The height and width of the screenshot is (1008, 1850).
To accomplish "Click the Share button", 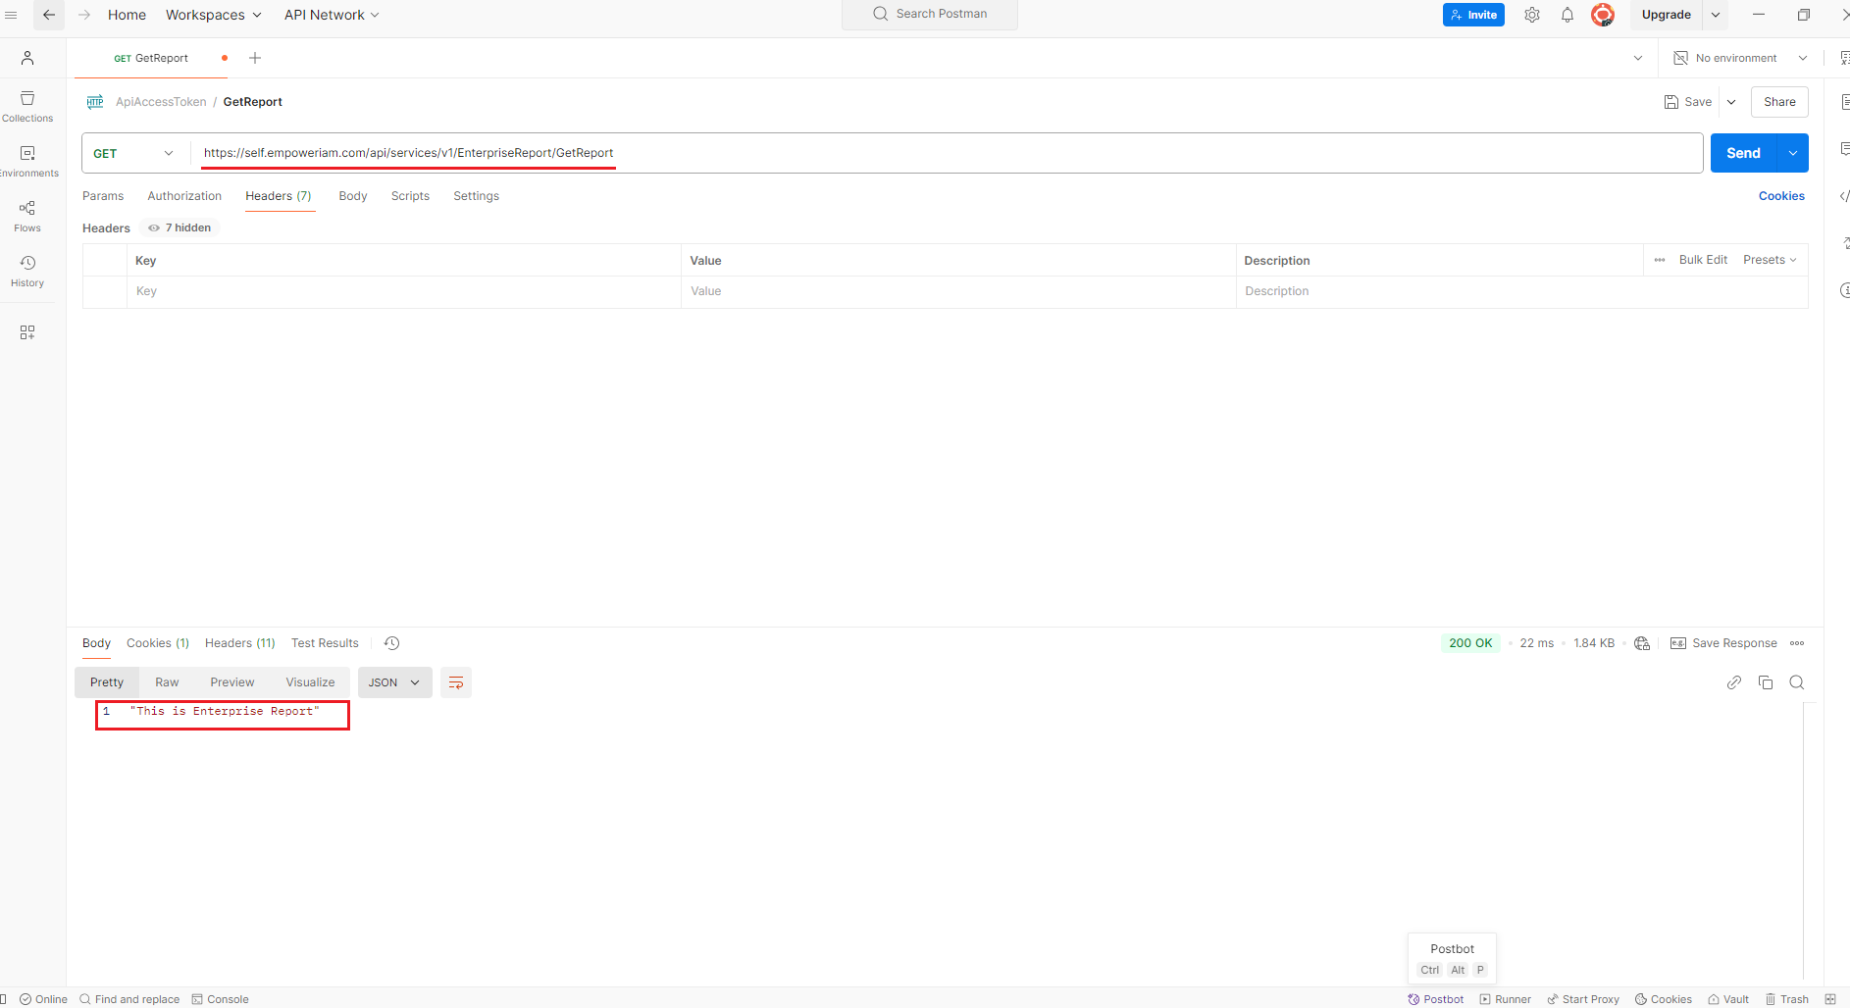I will [1779, 102].
